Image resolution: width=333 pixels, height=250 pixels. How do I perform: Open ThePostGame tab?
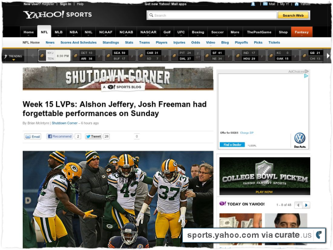coord(259,32)
